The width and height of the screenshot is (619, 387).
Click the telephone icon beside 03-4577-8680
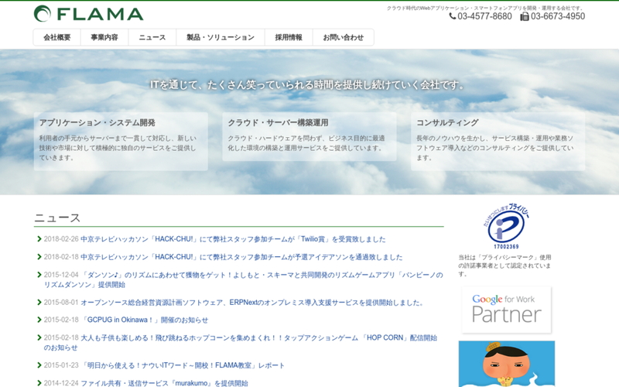pos(453,16)
